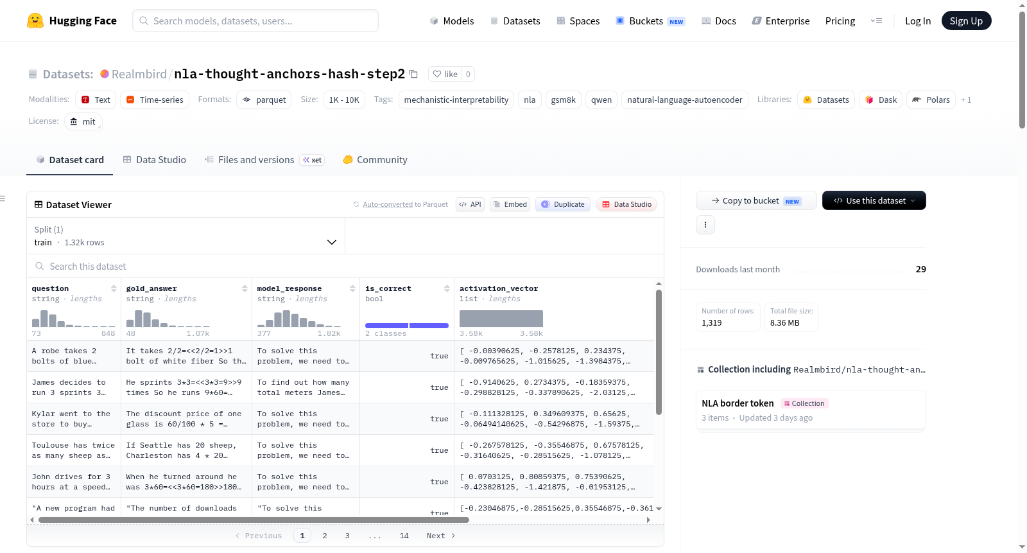Open the three-dot options menu
1027x553 pixels.
tap(705, 225)
